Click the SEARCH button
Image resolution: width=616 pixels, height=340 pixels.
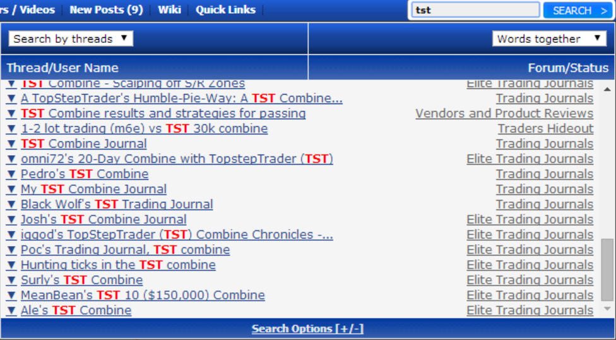point(578,11)
